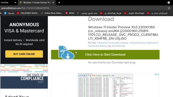Click the bottom banner ad info icon
This screenshot has width=173, height=97.
pos(156,74)
